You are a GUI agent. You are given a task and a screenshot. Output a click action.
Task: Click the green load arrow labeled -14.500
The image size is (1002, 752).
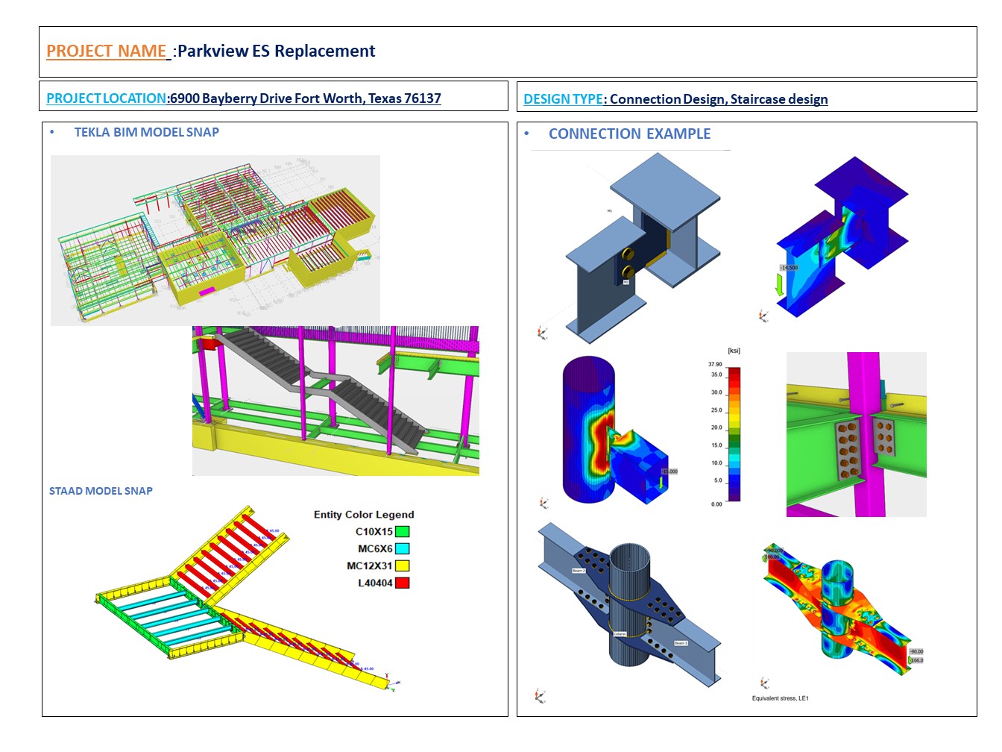[780, 284]
